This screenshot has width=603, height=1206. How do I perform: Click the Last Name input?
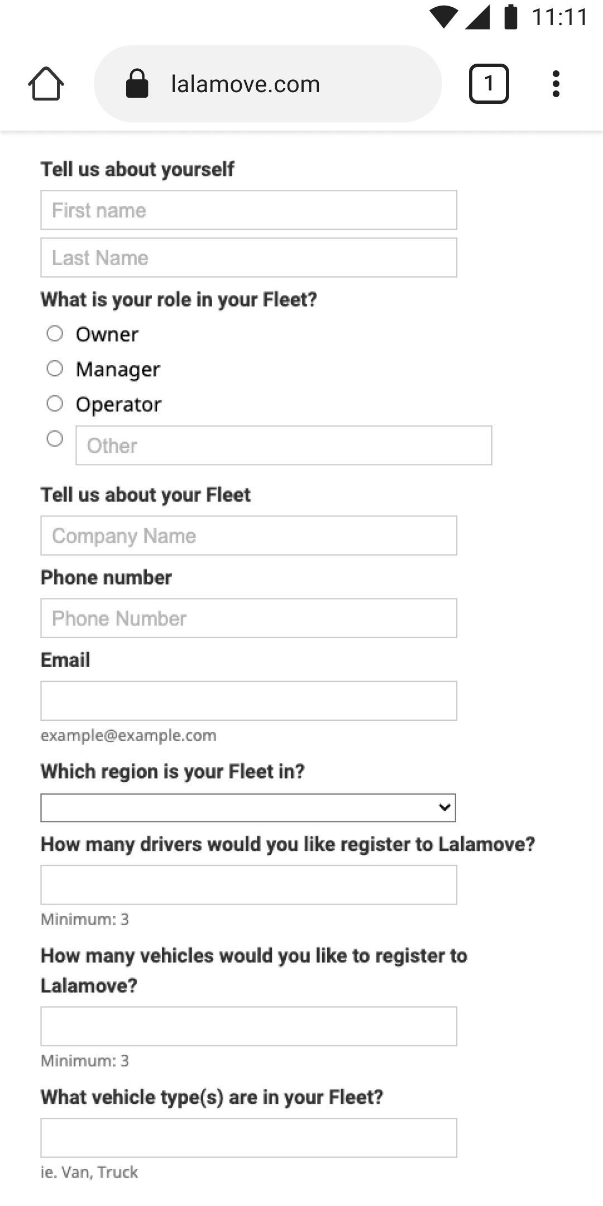(x=248, y=258)
